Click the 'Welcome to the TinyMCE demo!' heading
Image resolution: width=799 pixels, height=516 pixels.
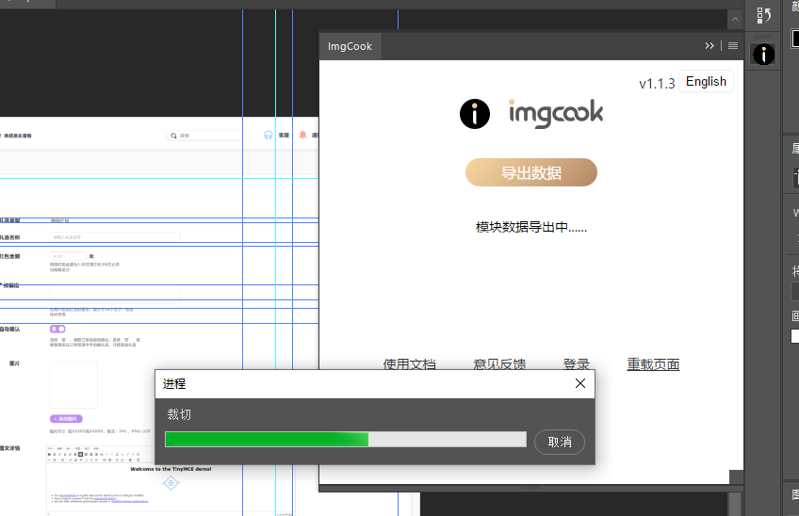[171, 469]
